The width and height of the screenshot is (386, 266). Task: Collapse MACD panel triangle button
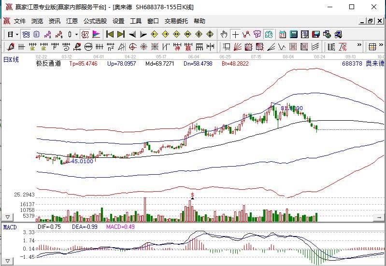[8, 261]
